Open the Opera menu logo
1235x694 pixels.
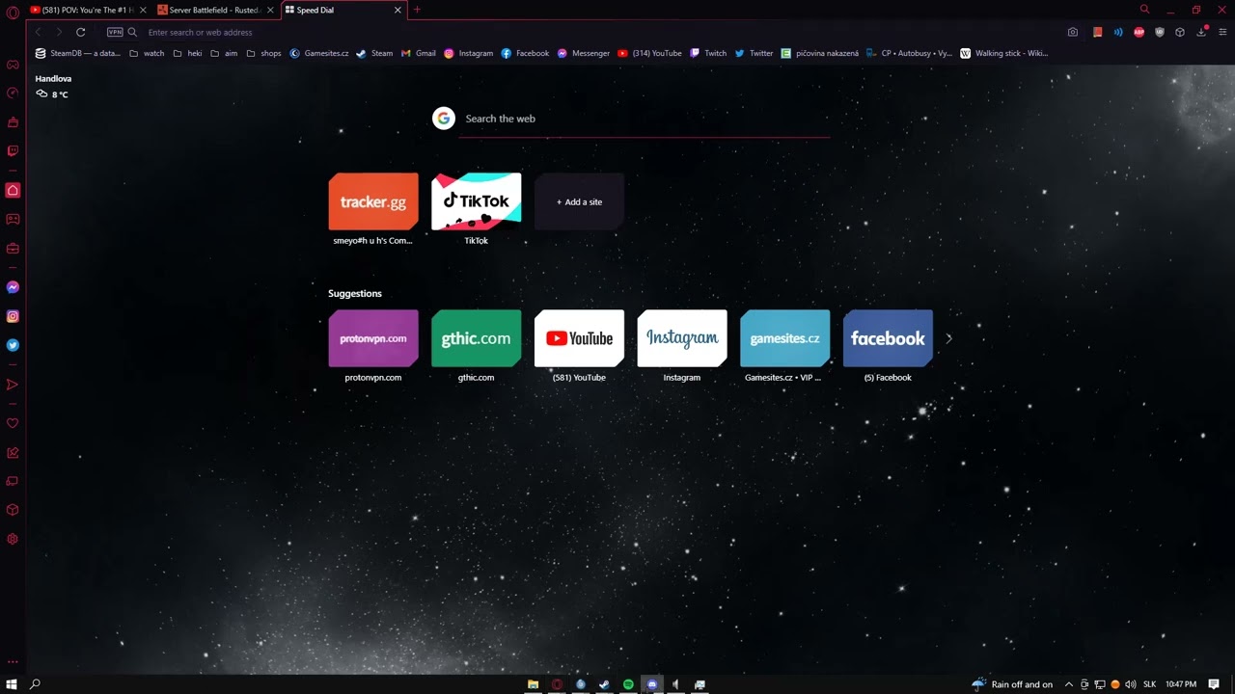(13, 12)
